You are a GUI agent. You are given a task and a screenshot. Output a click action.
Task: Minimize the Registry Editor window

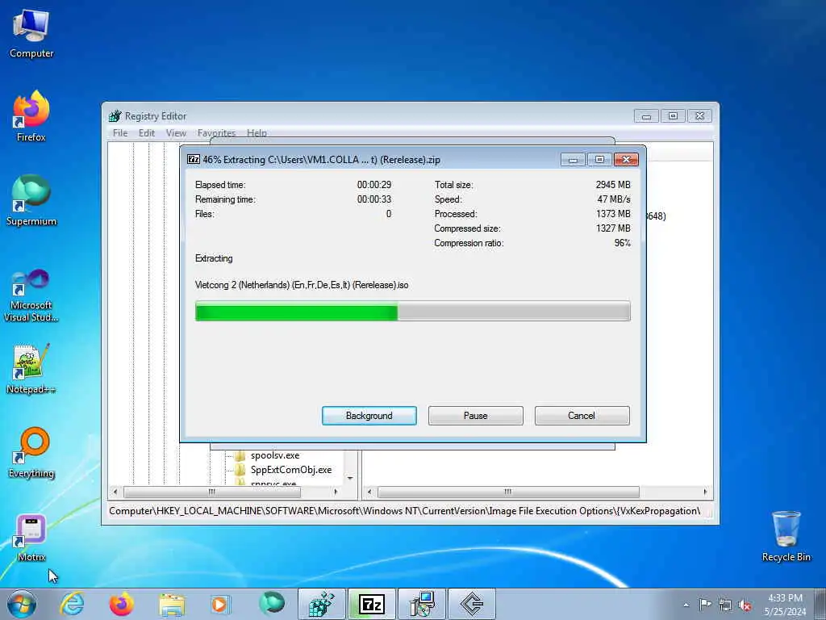click(x=646, y=116)
